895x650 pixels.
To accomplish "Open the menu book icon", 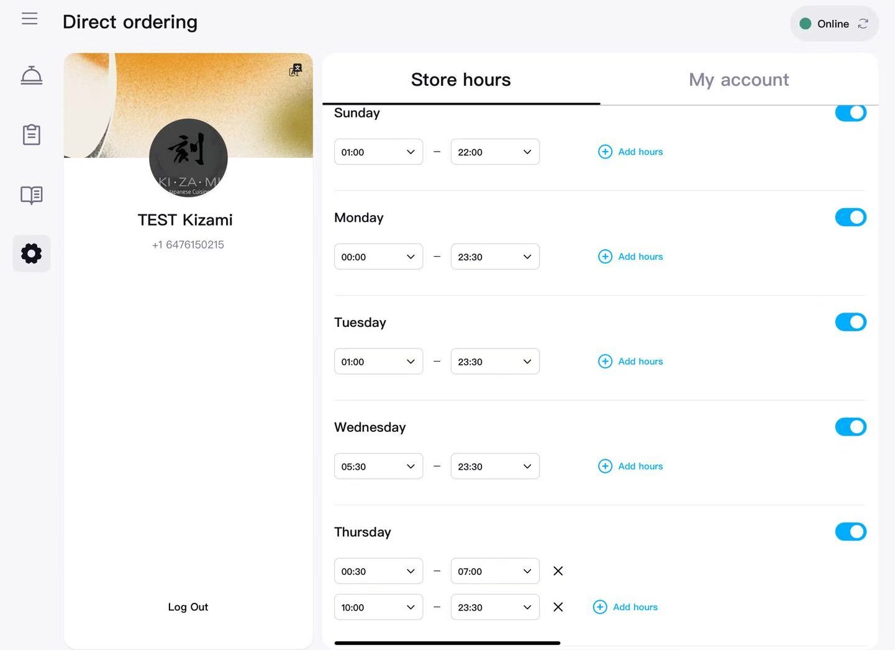I will point(32,195).
